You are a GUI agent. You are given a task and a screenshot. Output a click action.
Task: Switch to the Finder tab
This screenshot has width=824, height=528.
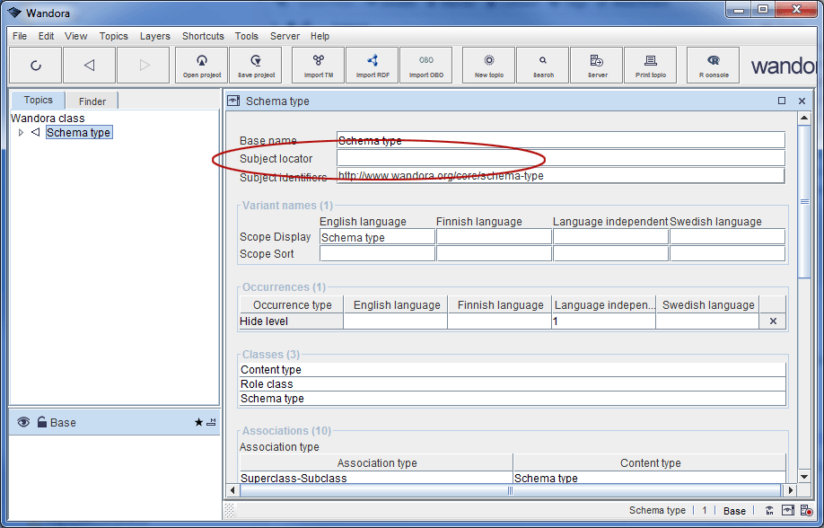click(x=92, y=101)
